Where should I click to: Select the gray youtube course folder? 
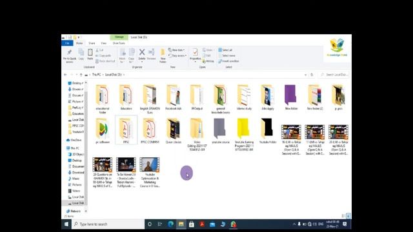221,131
